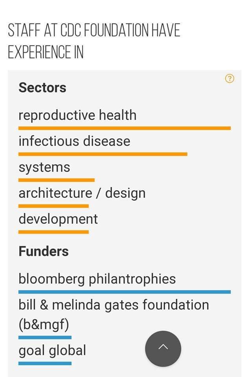The width and height of the screenshot is (252, 377).
Task: Click the orange bar under development
Action: pyautogui.click(x=54, y=232)
